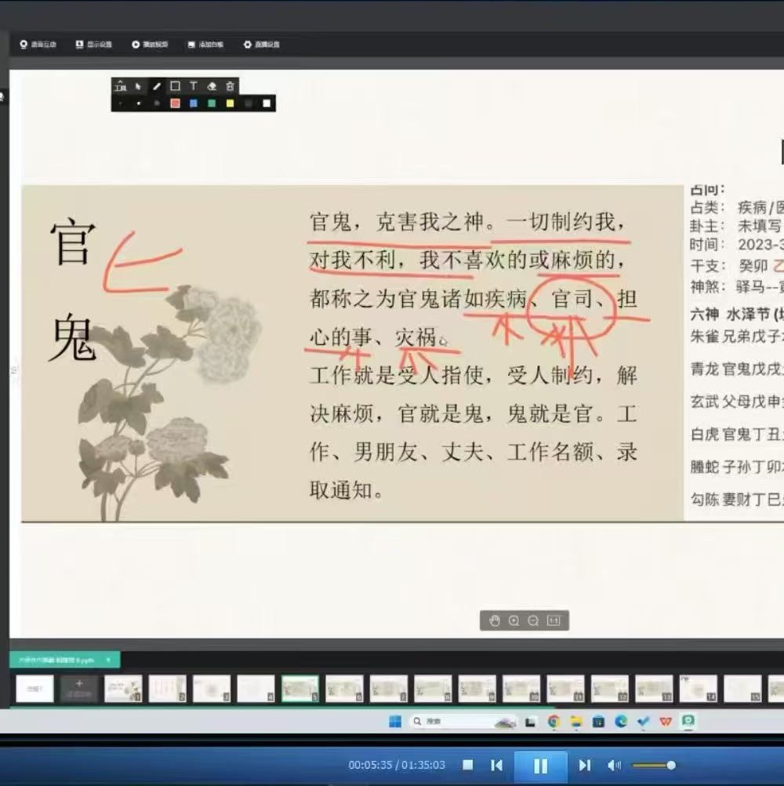Select the text T tool
Image resolution: width=784 pixels, height=786 pixels.
point(194,86)
